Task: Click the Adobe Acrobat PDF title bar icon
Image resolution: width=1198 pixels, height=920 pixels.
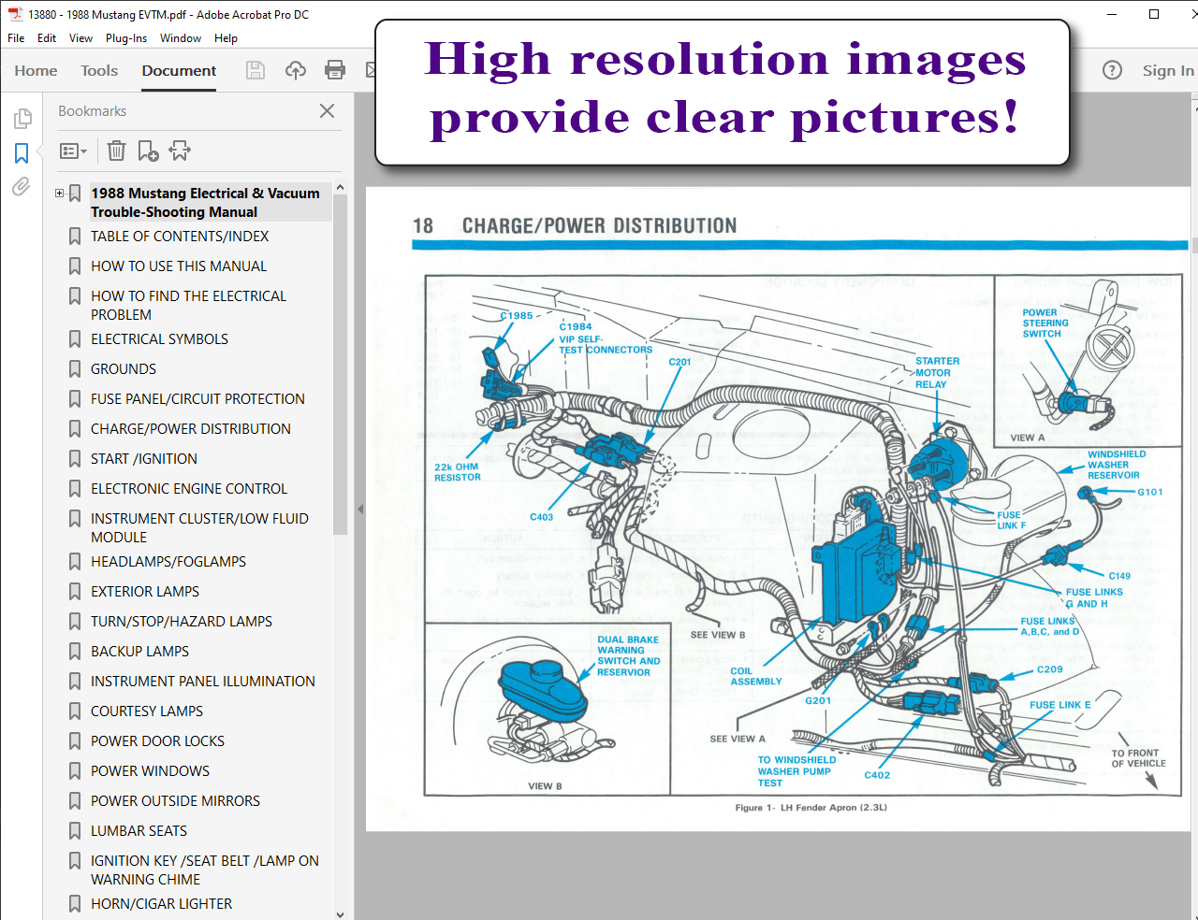Action: pyautogui.click(x=16, y=14)
